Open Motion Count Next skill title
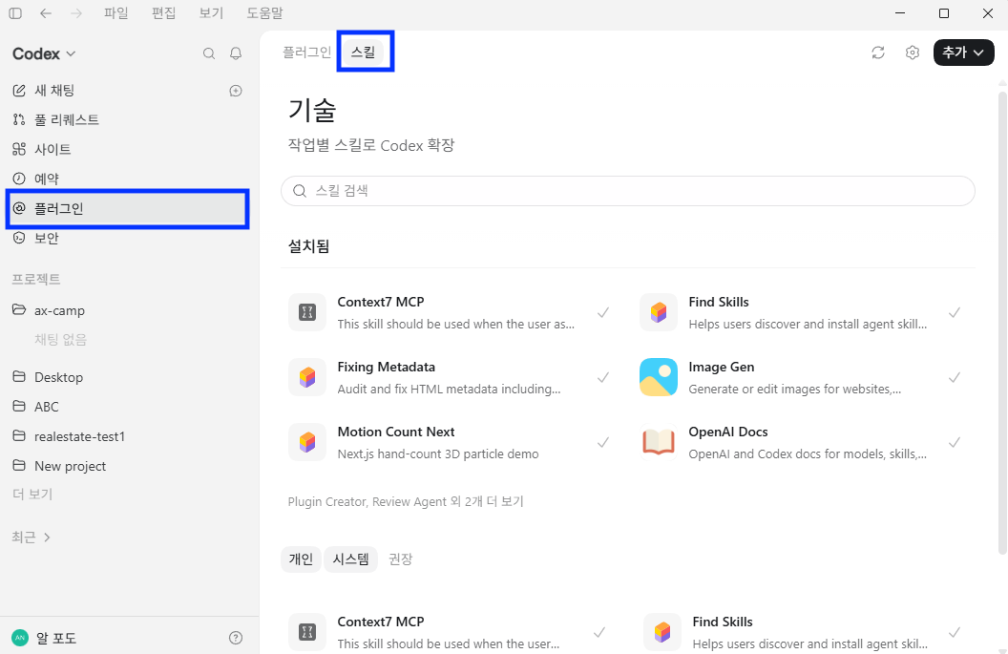 tap(396, 432)
